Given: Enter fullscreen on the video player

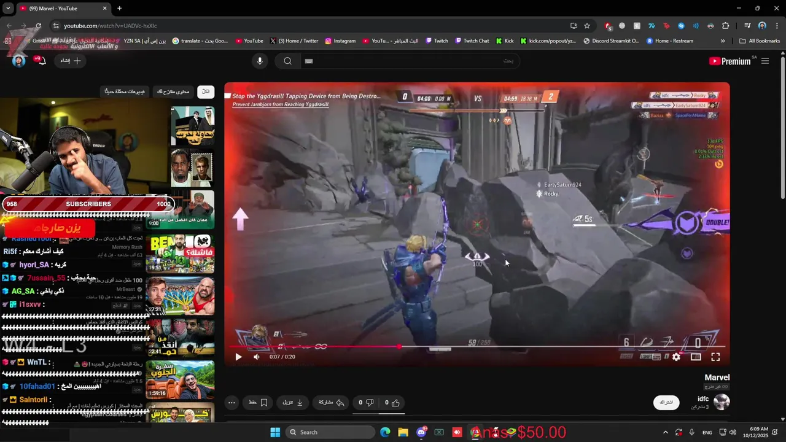Looking at the screenshot, I should [x=715, y=357].
